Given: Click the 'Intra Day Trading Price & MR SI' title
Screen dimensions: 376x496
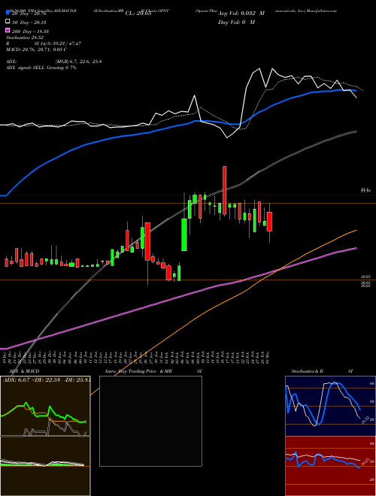Looking at the screenshot, I should click(x=153, y=371).
